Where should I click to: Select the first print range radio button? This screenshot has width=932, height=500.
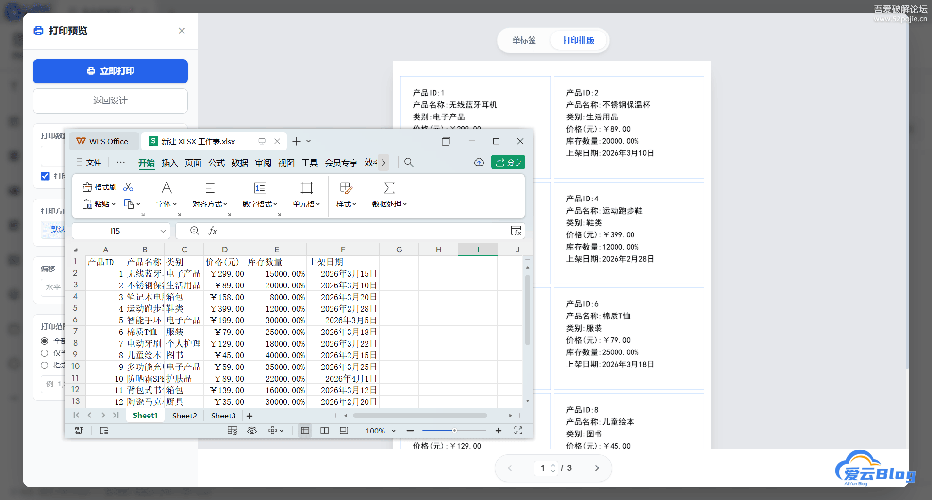click(x=45, y=341)
